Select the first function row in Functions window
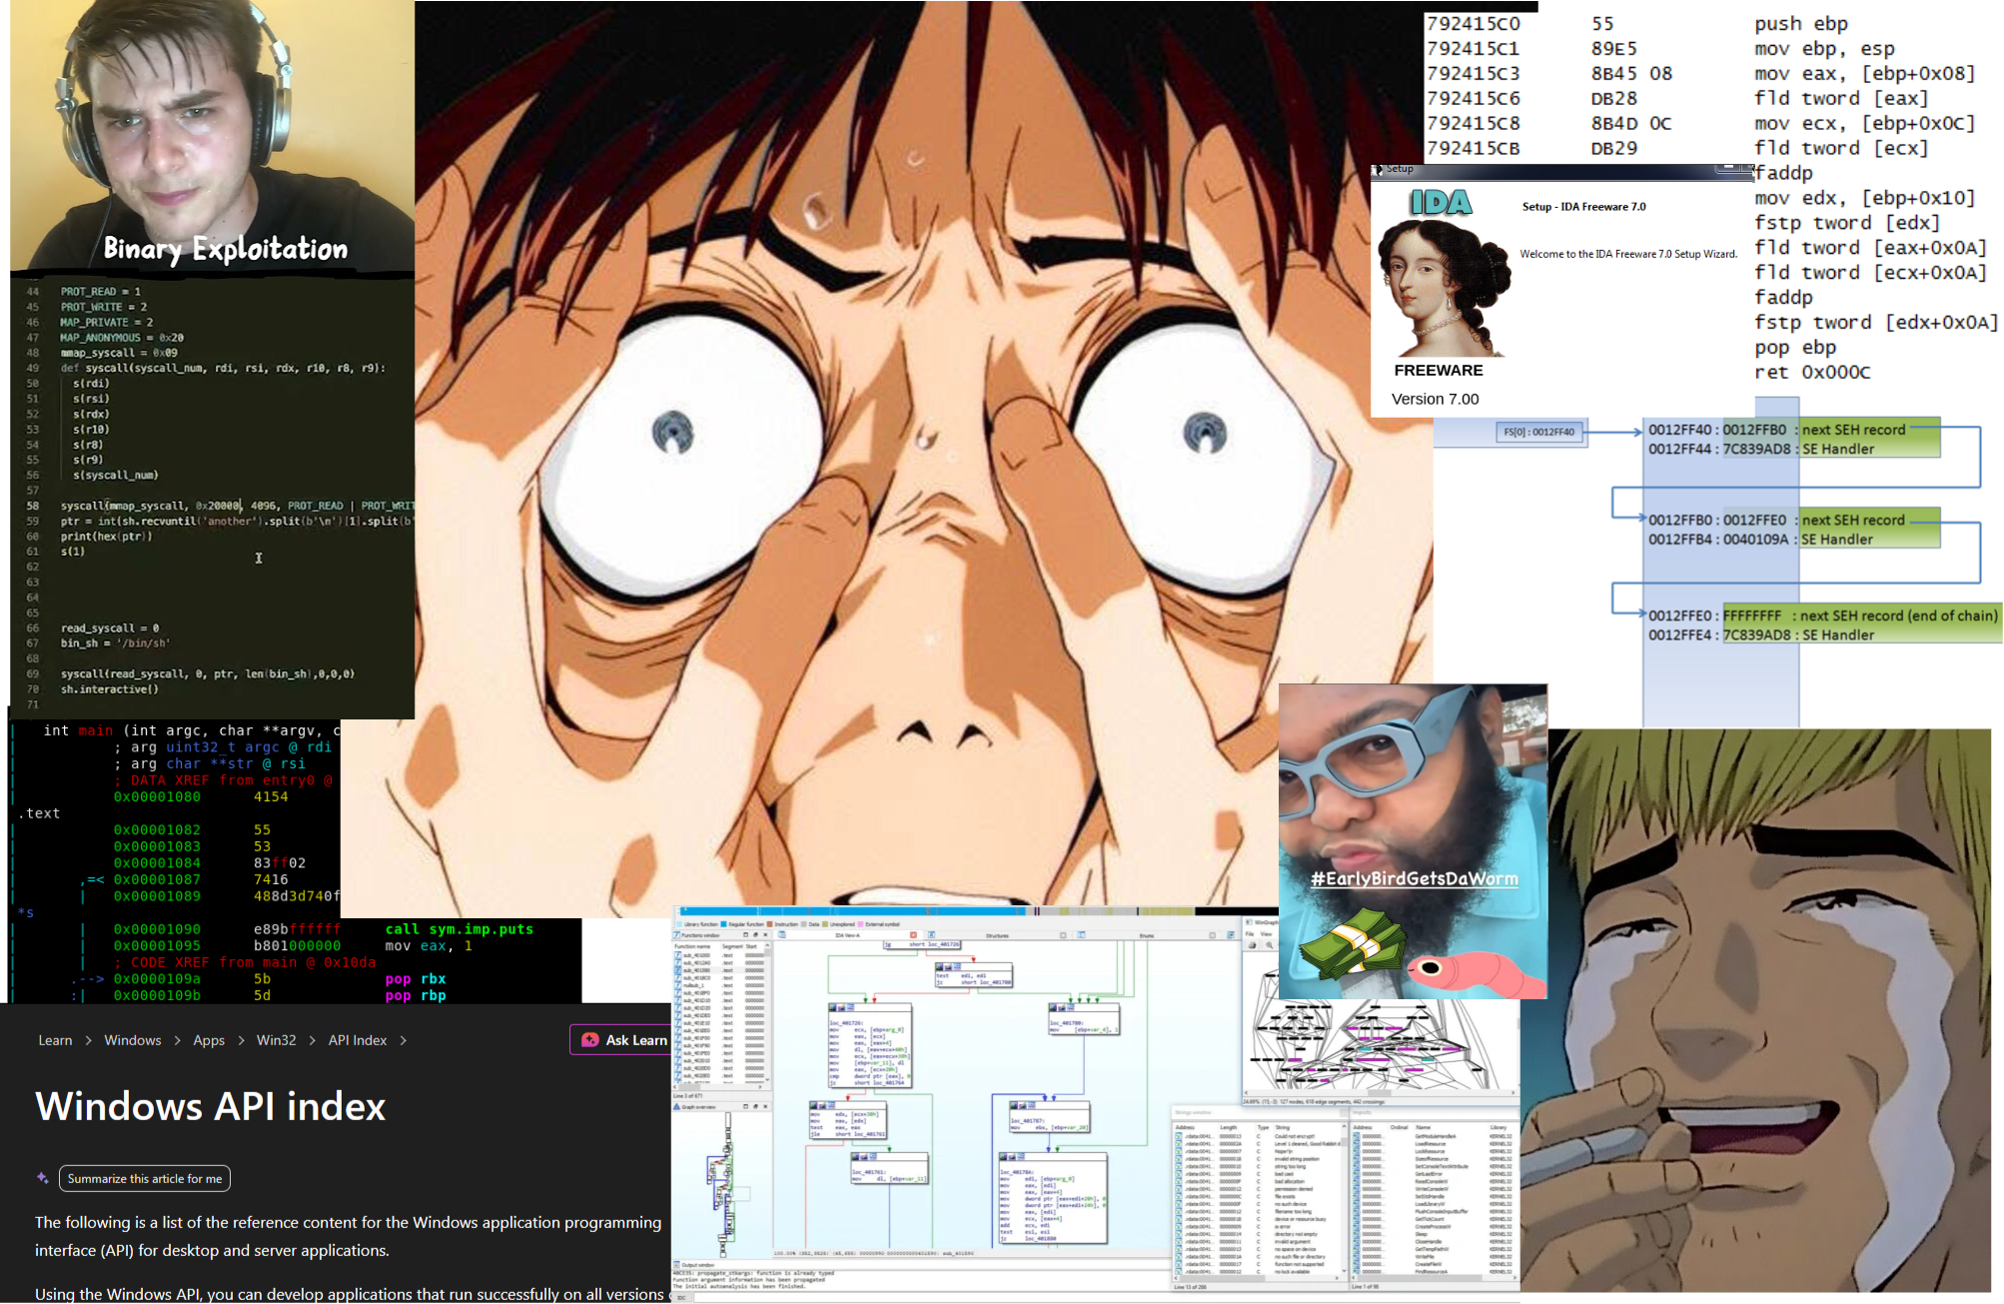The image size is (2004, 1304). 719,955
